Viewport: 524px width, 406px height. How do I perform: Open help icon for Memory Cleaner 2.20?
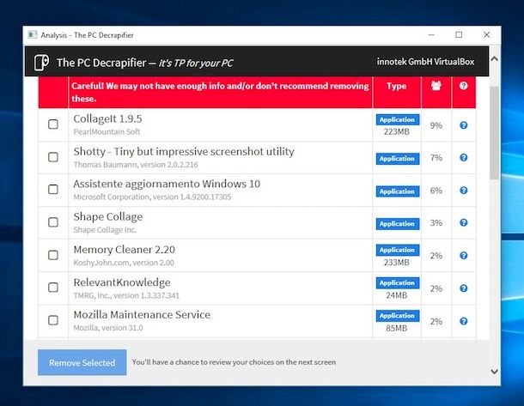point(464,256)
